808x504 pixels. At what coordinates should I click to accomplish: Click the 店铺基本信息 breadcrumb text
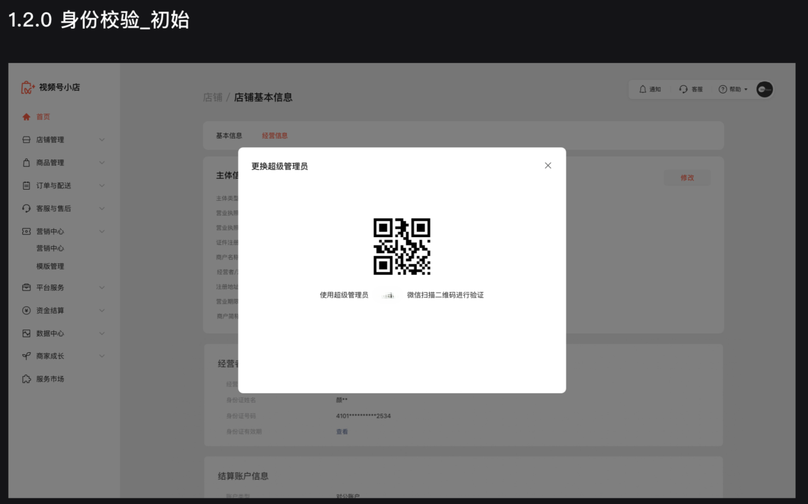[x=263, y=97]
